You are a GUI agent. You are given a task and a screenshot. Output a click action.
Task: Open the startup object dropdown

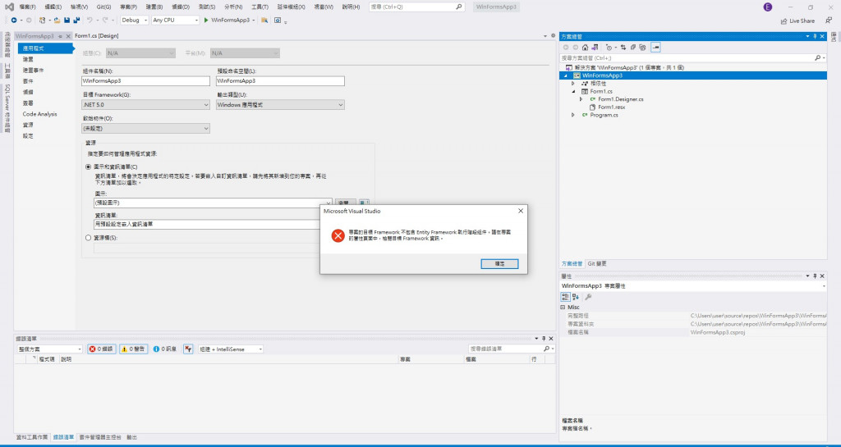[145, 129]
